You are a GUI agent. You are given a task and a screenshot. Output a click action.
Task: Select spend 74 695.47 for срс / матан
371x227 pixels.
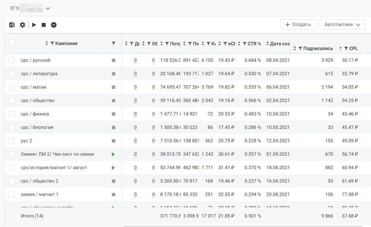coord(171,87)
